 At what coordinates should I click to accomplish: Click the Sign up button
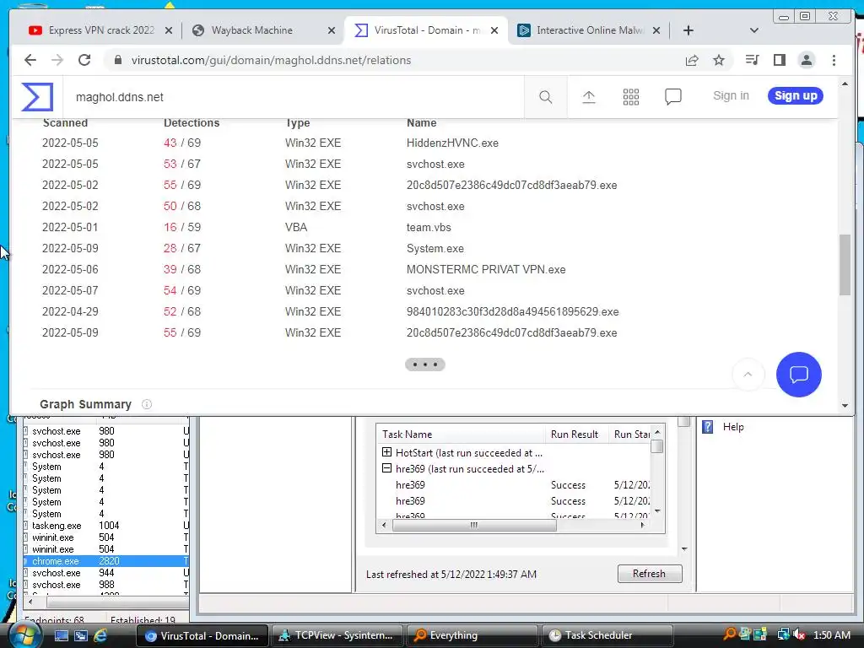coord(796,96)
